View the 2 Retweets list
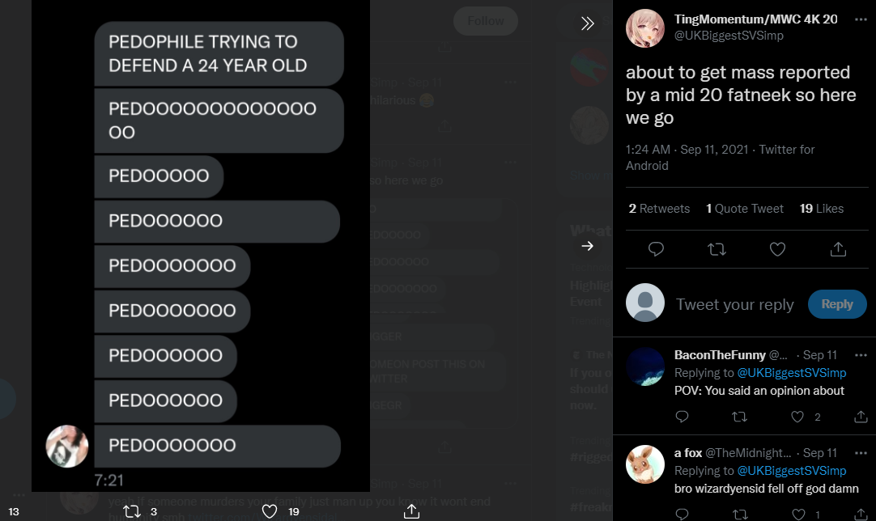 (x=659, y=208)
